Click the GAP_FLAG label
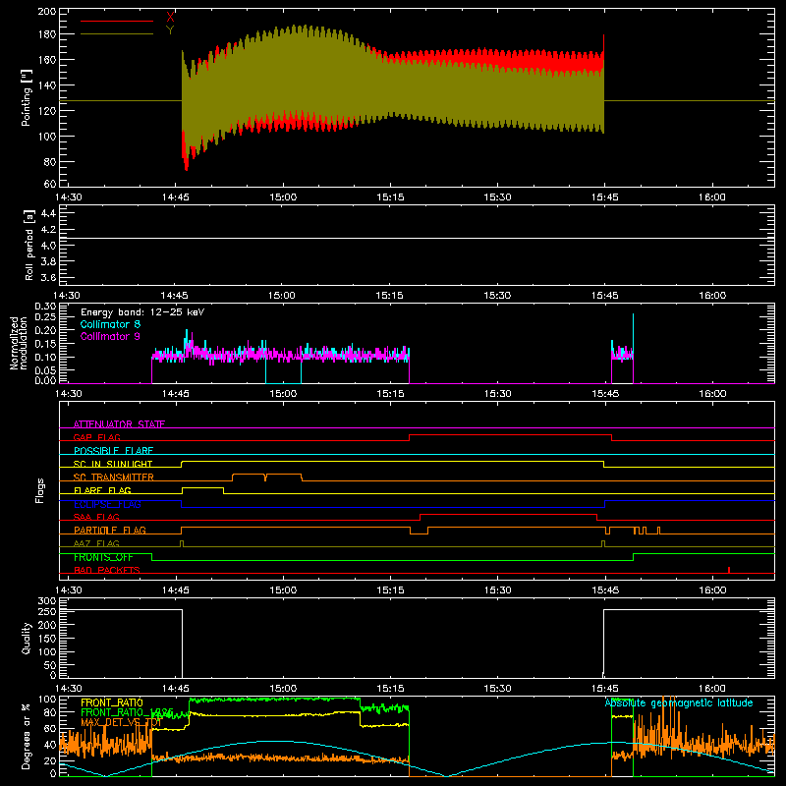 pyautogui.click(x=96, y=437)
